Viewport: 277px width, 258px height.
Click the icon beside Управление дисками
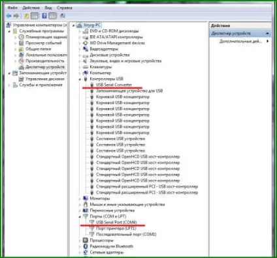coord(22,79)
